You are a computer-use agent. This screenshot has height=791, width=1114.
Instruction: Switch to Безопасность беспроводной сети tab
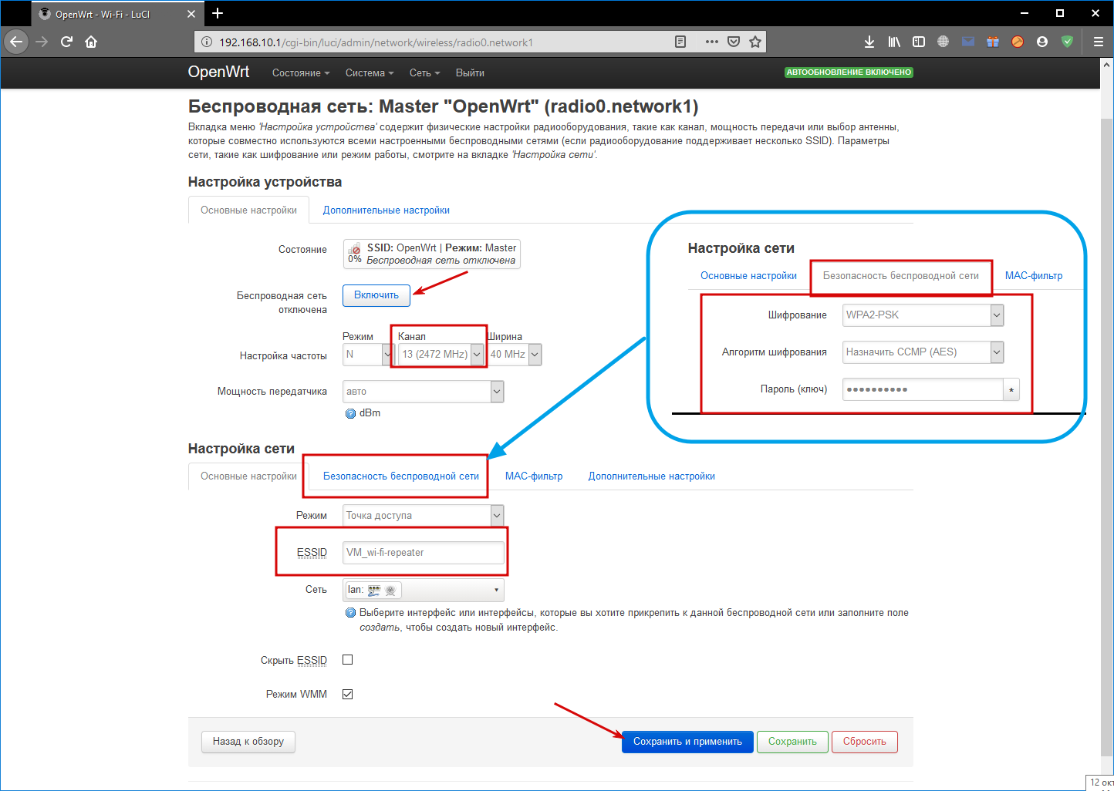click(x=401, y=476)
